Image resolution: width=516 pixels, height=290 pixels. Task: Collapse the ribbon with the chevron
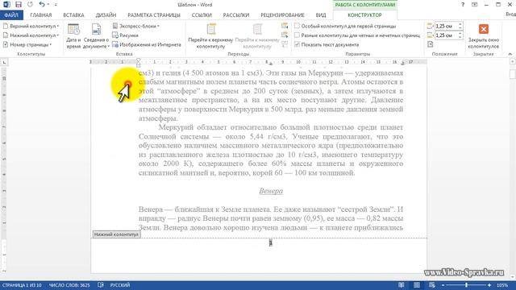coord(510,54)
